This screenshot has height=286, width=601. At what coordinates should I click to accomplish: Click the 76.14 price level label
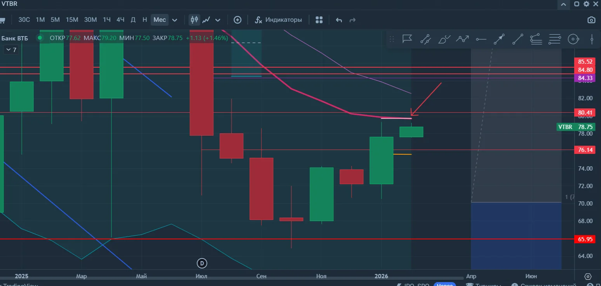pyautogui.click(x=585, y=150)
